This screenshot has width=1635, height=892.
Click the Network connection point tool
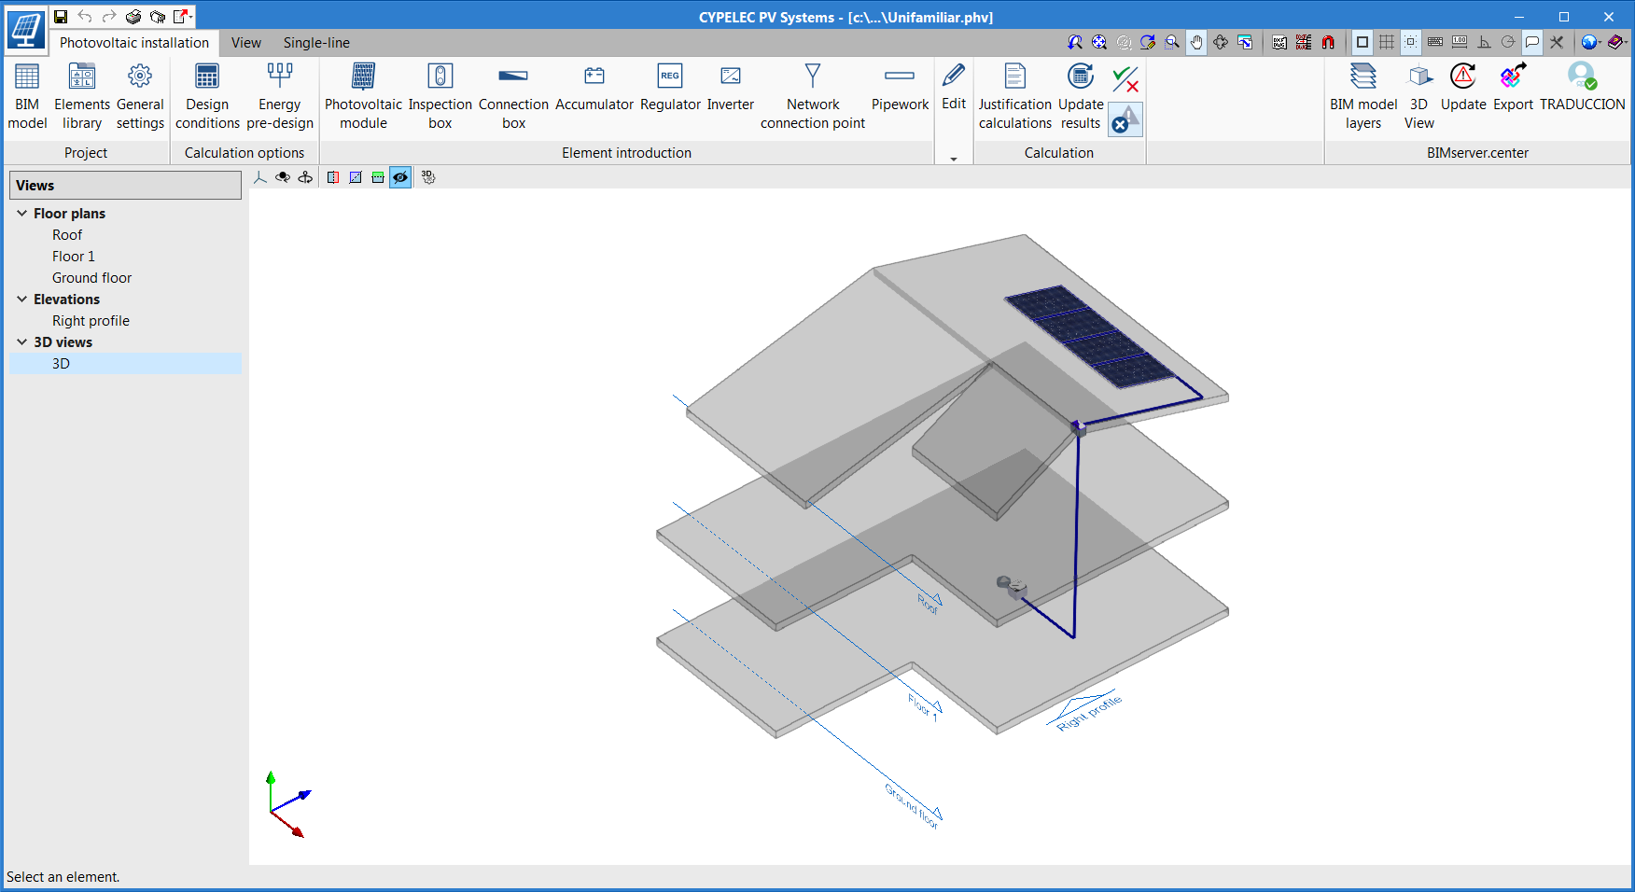pyautogui.click(x=812, y=95)
